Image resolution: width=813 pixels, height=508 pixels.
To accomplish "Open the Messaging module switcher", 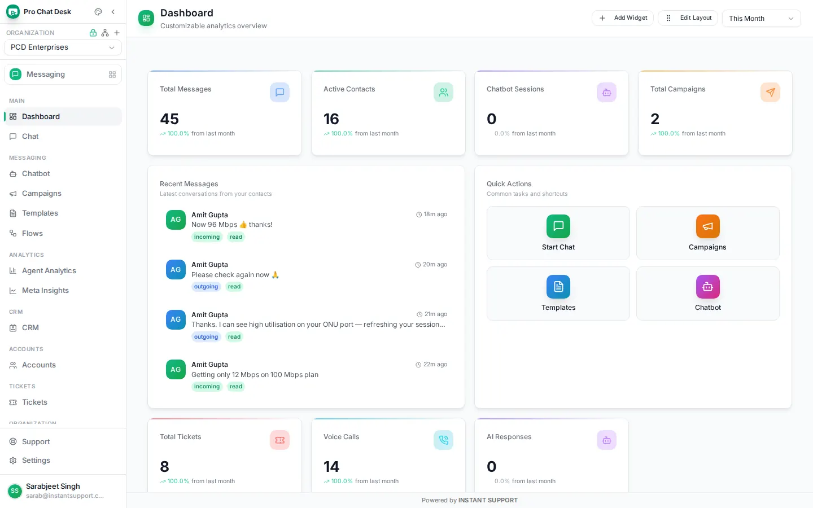I will tap(63, 75).
